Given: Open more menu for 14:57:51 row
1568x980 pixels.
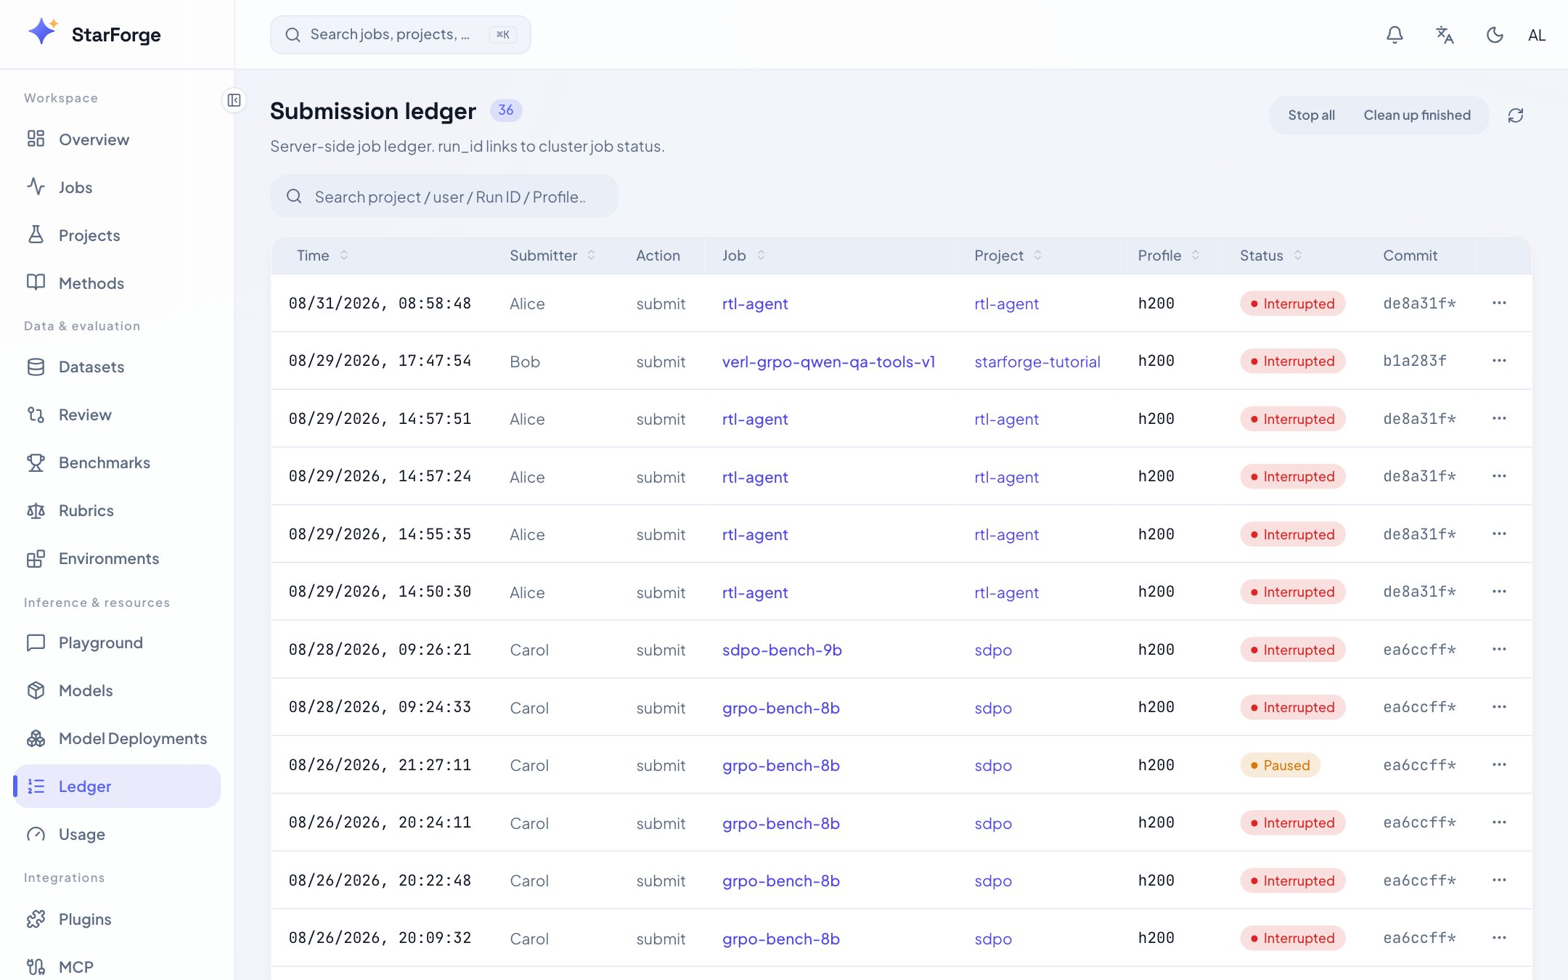Looking at the screenshot, I should 1499,418.
